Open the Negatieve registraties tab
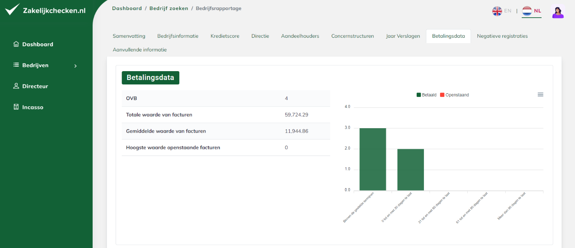This screenshot has width=575, height=248. pyautogui.click(x=502, y=36)
